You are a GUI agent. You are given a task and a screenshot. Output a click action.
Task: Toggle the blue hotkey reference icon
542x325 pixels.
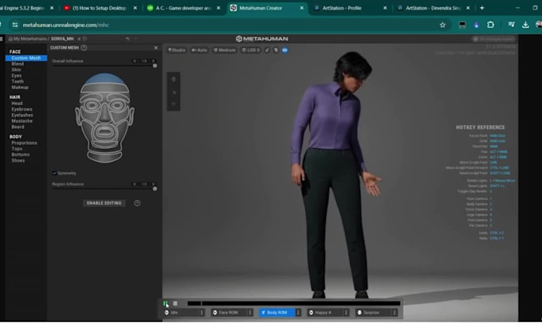[x=285, y=50]
